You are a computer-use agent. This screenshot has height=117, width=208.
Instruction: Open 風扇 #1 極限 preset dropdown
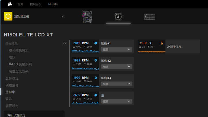[117, 49]
